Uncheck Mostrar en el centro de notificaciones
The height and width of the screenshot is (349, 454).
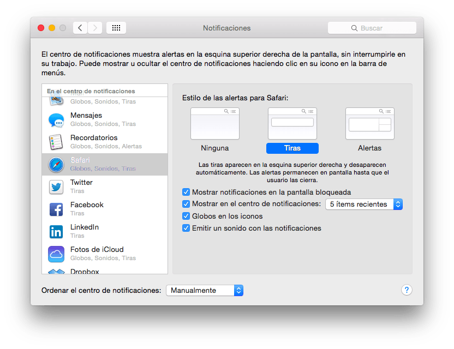(x=186, y=204)
